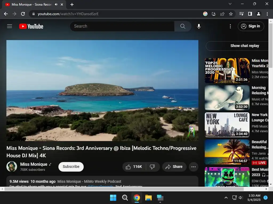Viewport: 273px width, 204px height.
Task: Open New York Lounge Cafe thumbnail
Action: [227, 125]
